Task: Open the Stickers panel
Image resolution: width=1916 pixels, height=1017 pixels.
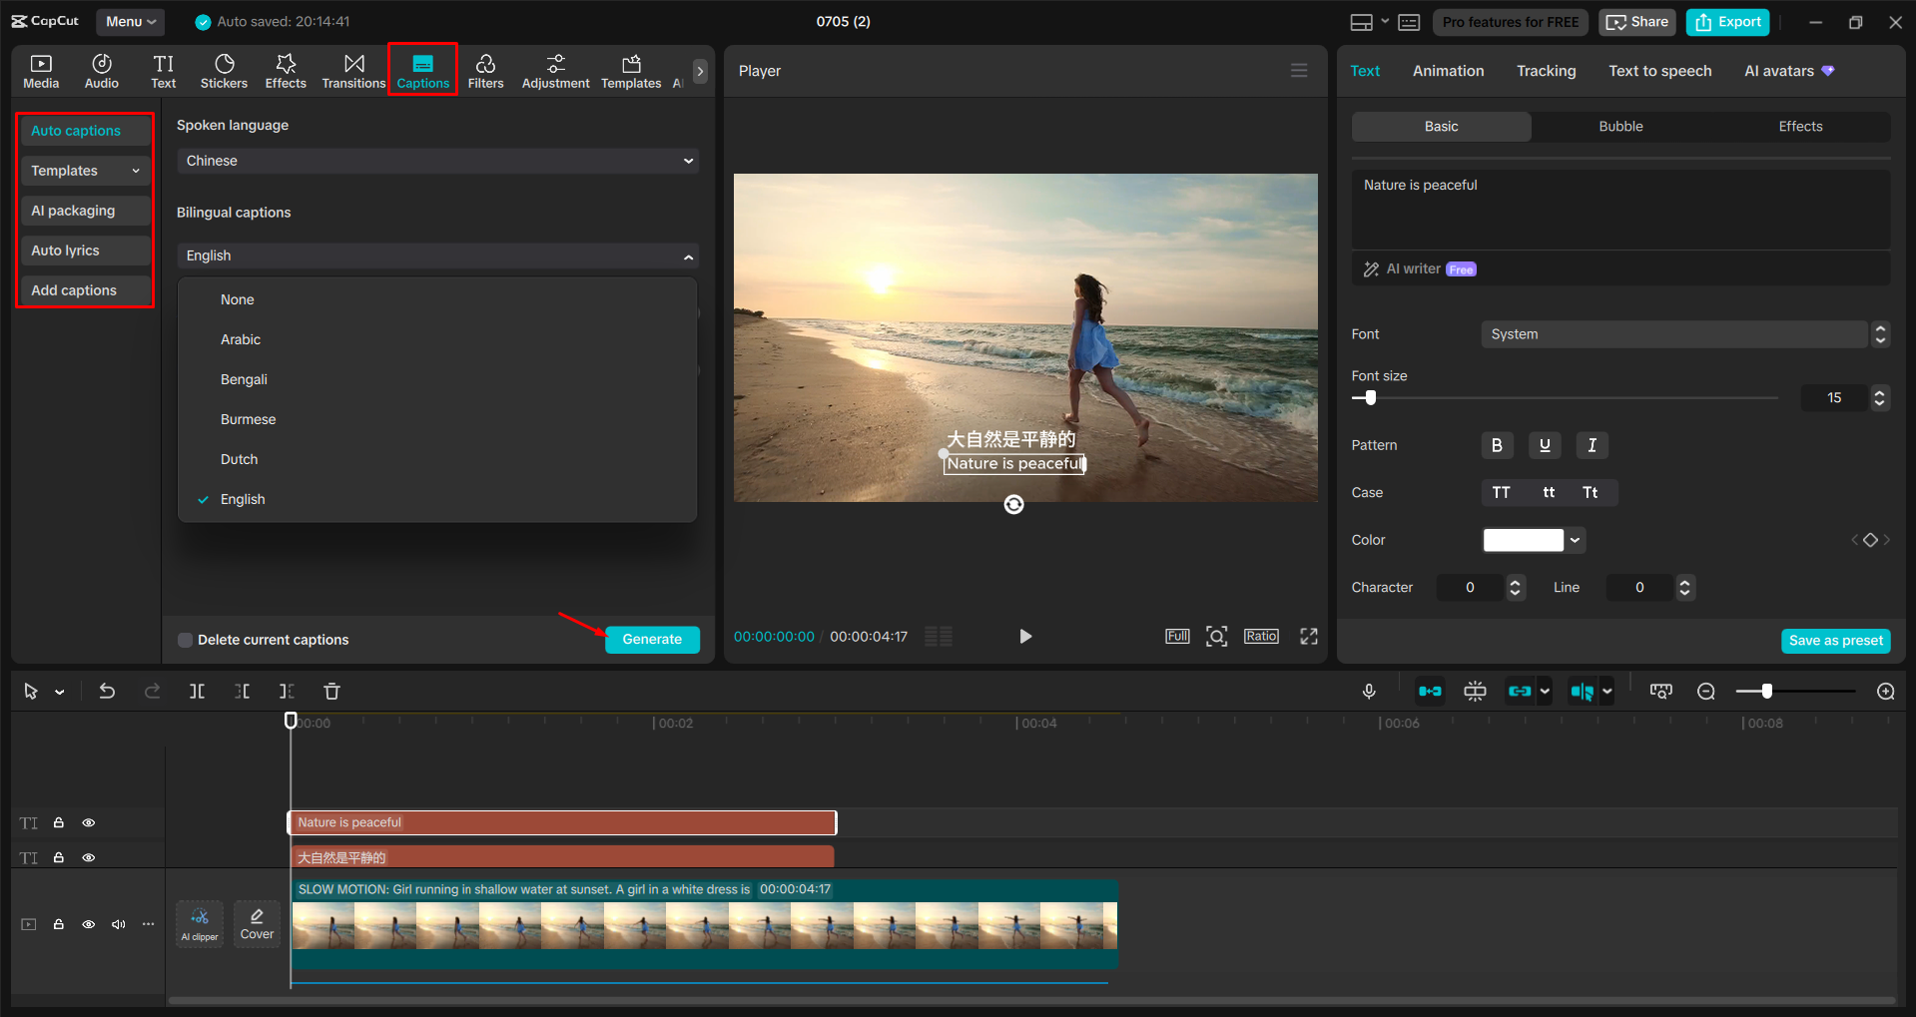Action: click(224, 70)
